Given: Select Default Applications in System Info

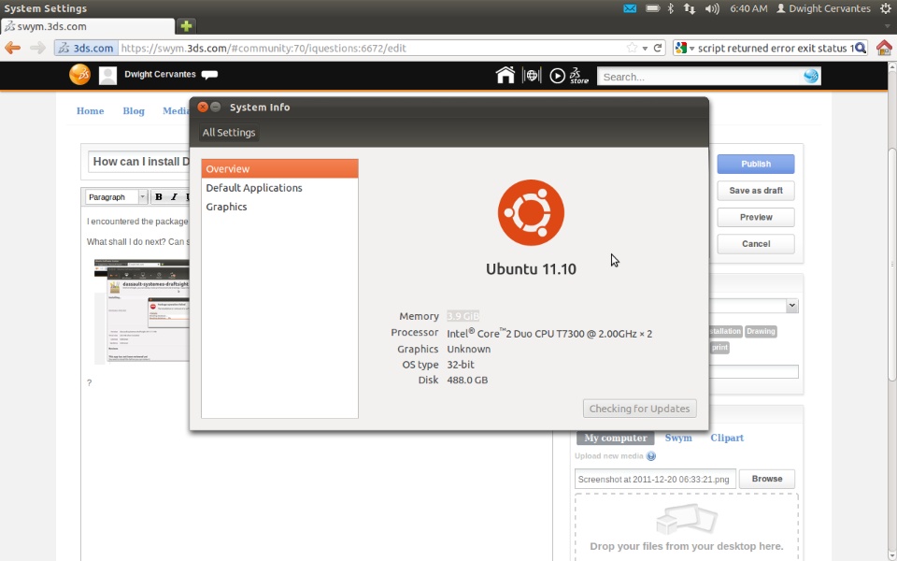Looking at the screenshot, I should tap(279, 188).
